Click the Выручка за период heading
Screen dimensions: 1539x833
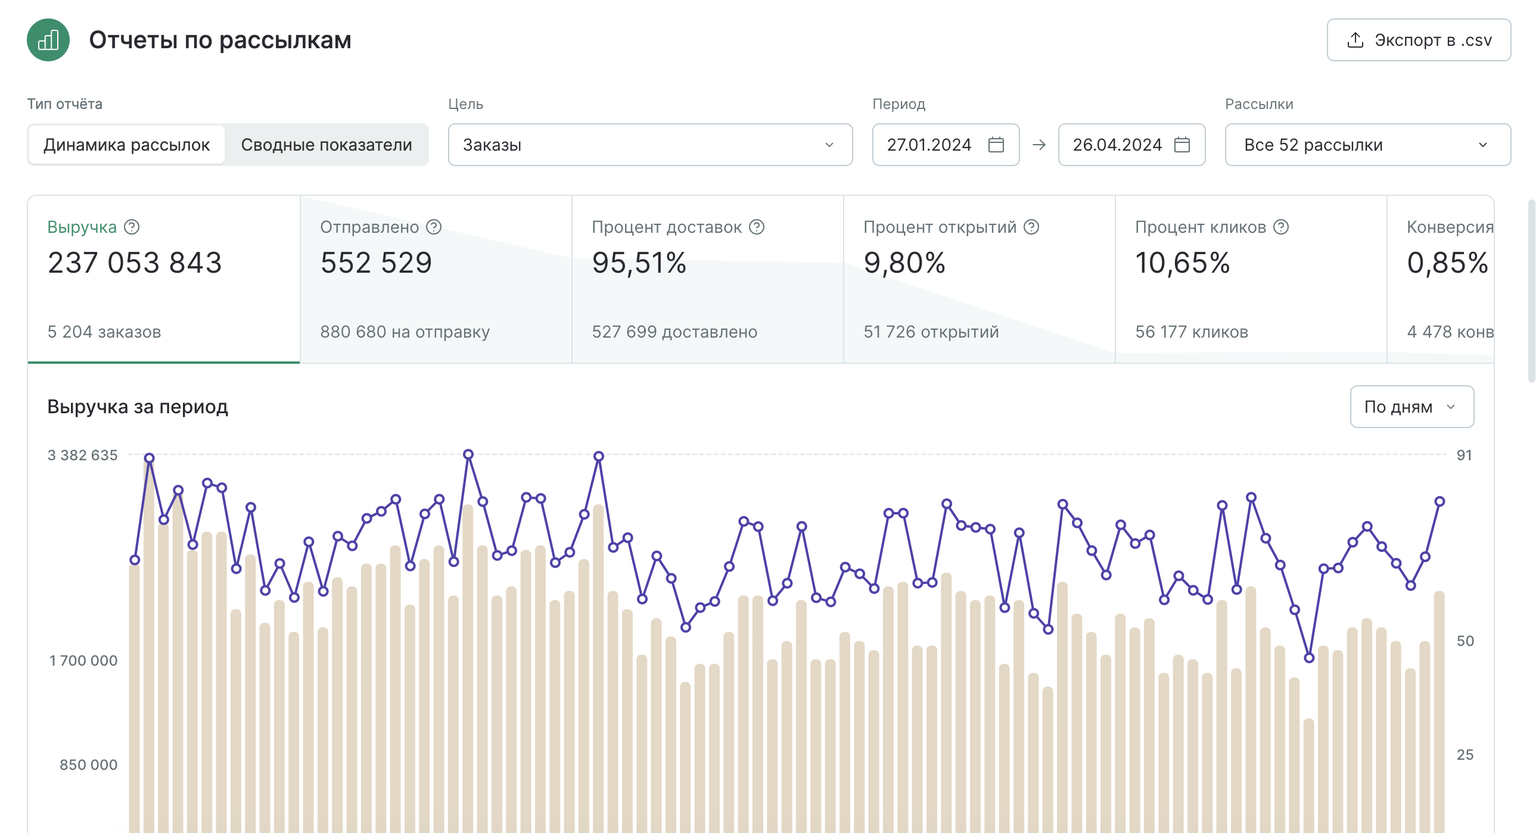[x=138, y=407]
